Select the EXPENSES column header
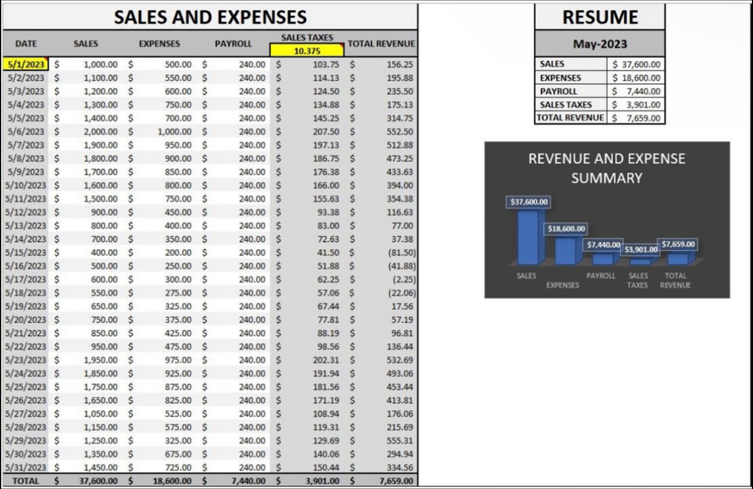Image resolution: width=753 pixels, height=489 pixels. point(160,44)
